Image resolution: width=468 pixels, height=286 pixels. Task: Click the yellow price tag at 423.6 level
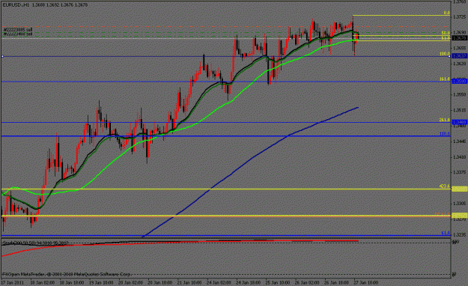[x=460, y=189]
